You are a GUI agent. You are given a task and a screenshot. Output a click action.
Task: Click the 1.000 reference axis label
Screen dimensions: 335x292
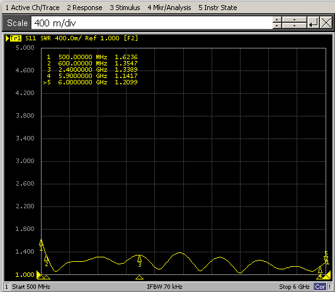click(x=25, y=274)
